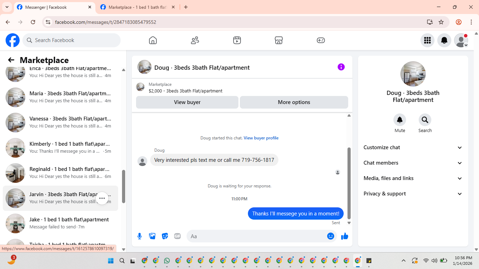Open Chrome three-dot menu
The width and height of the screenshot is (479, 269).
pos(471,22)
